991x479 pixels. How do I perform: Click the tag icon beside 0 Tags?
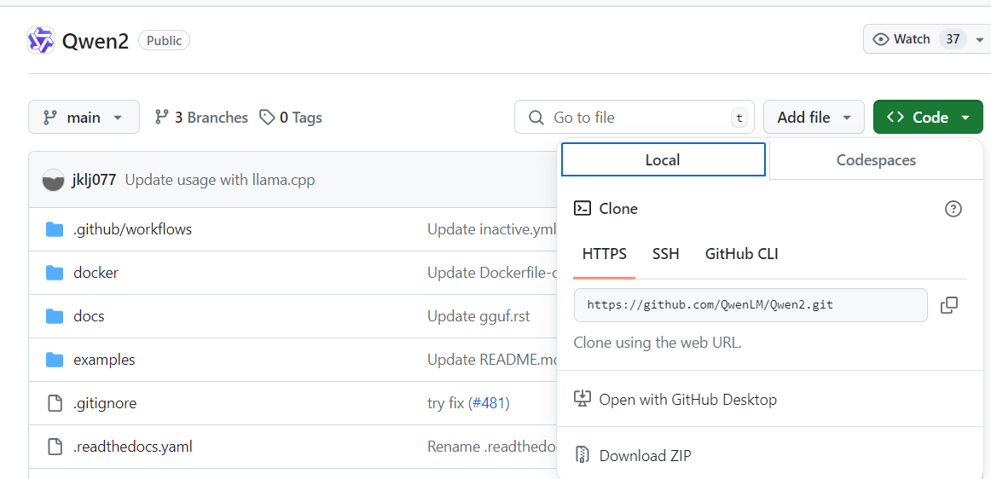(x=267, y=117)
